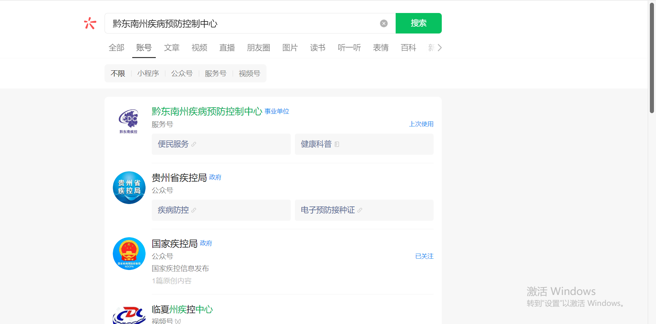Click the 政府 tag beside 贵州省疾控局
Screen dimensions: 656x324
tap(215, 177)
